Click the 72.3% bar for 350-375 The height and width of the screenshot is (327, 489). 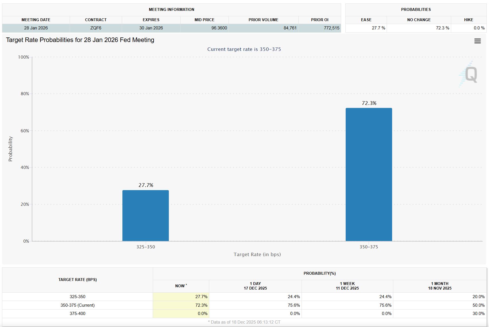click(369, 174)
